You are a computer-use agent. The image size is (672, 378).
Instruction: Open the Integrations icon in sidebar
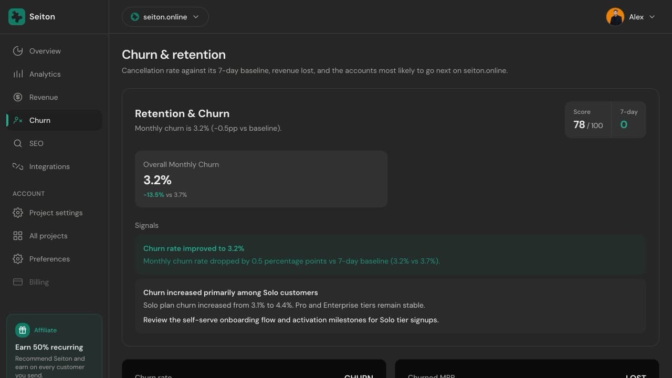point(18,166)
